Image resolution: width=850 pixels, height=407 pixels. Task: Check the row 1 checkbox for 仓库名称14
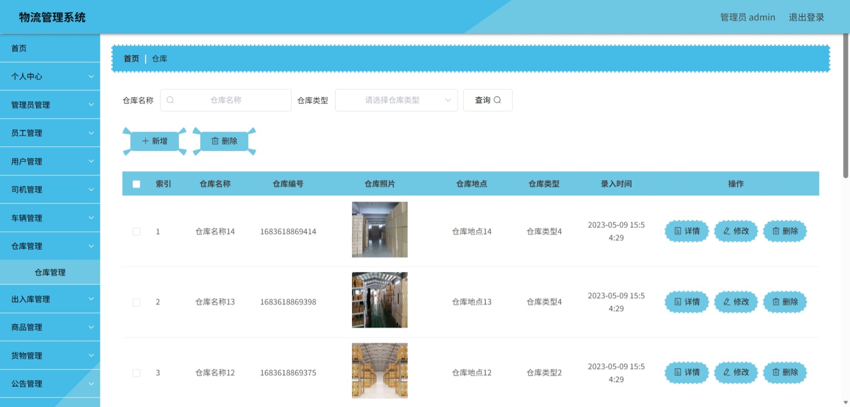coord(136,231)
